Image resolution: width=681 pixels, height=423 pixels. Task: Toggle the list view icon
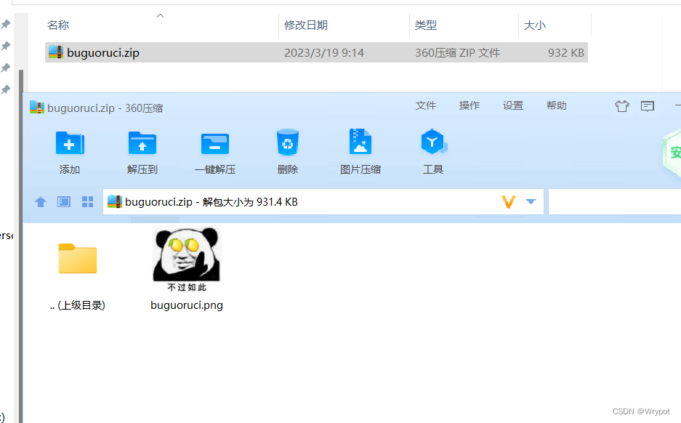(x=63, y=201)
